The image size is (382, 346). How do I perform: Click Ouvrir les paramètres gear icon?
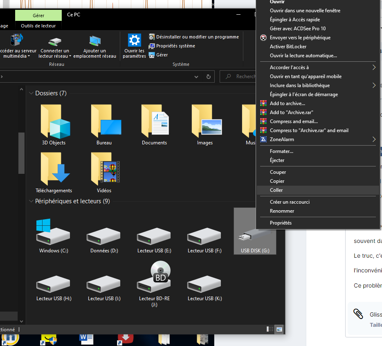(x=134, y=40)
